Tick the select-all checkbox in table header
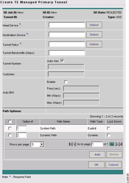The height and width of the screenshot is (183, 129). [10, 121]
